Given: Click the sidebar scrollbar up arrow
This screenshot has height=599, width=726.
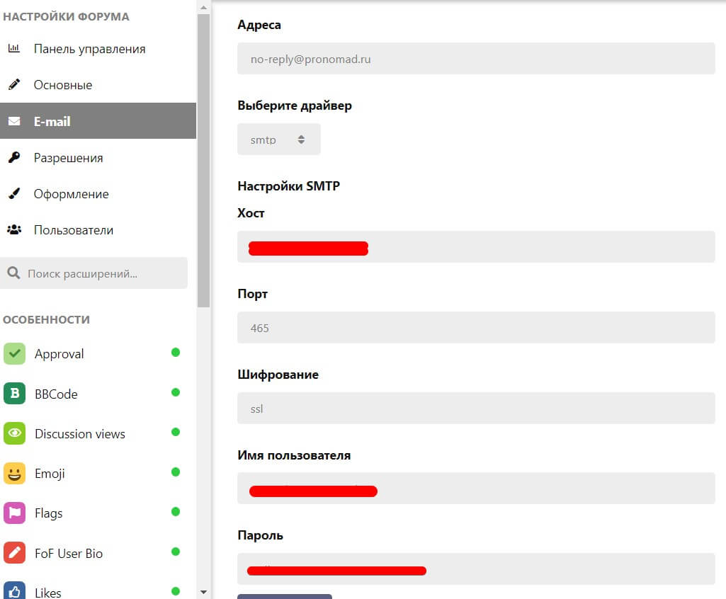Looking at the screenshot, I should [x=203, y=7].
